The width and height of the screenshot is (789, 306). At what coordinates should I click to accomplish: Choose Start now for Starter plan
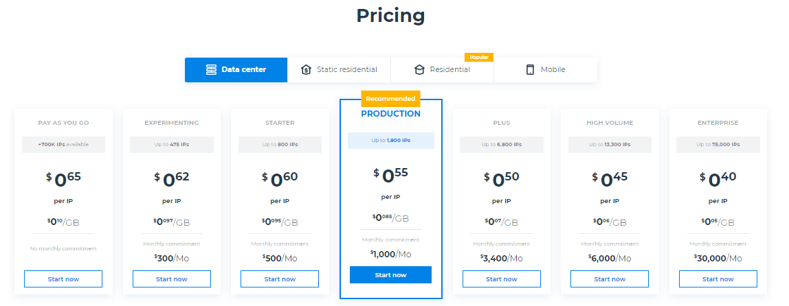click(x=280, y=279)
